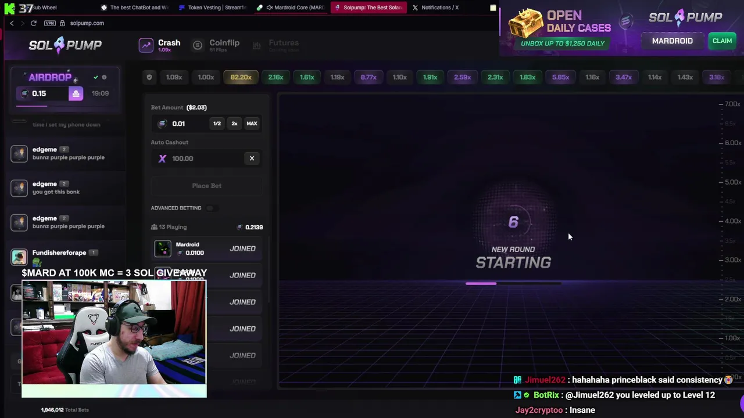This screenshot has width=744, height=418.
Task: Open the 5.85x round history chip
Action: click(560, 77)
